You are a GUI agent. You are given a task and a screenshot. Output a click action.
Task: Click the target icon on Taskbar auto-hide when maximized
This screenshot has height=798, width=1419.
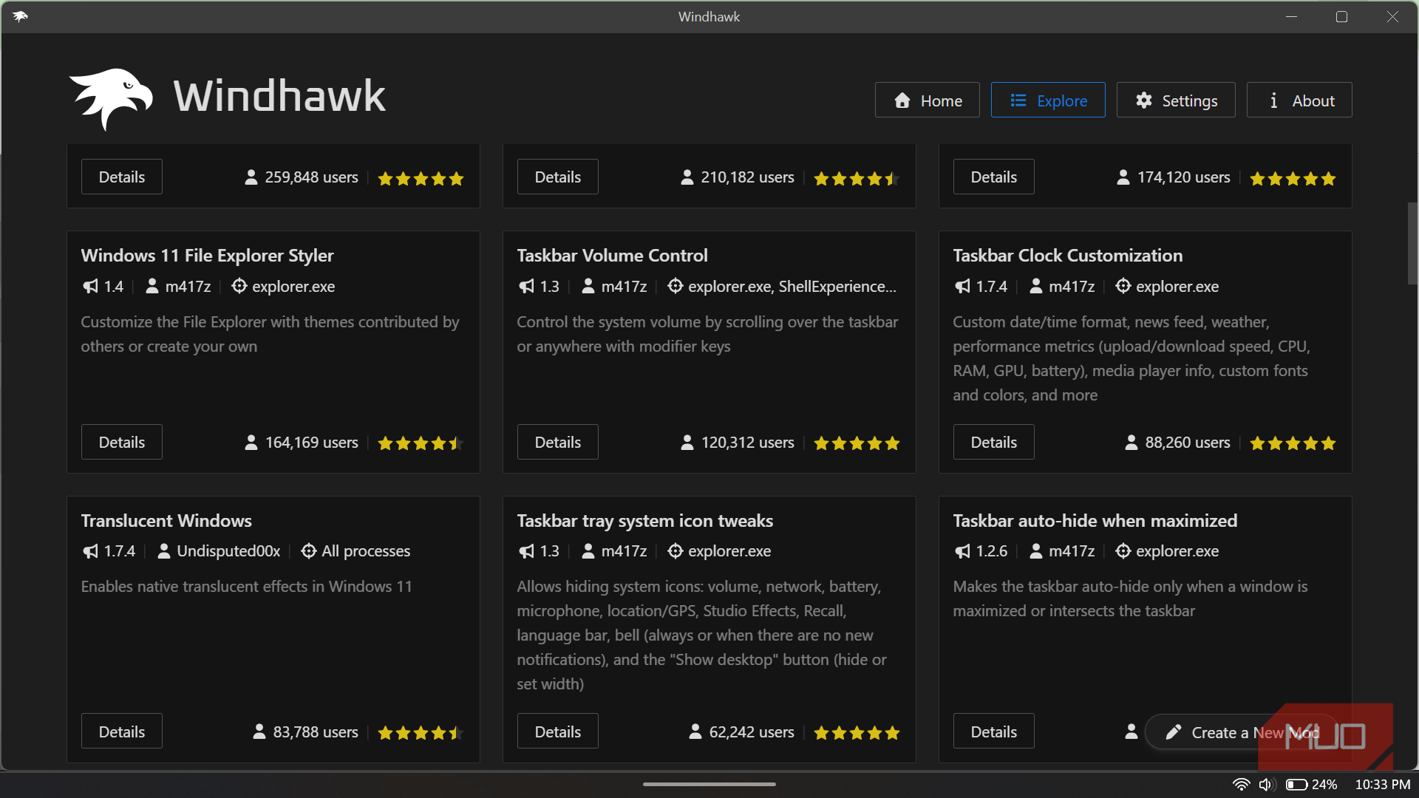pos(1123,550)
